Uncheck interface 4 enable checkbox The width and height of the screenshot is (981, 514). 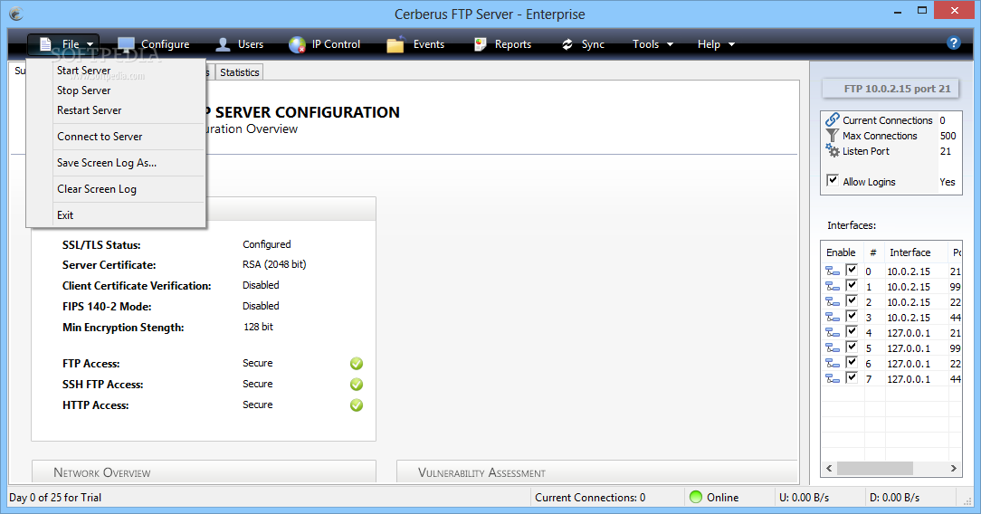[x=852, y=331]
